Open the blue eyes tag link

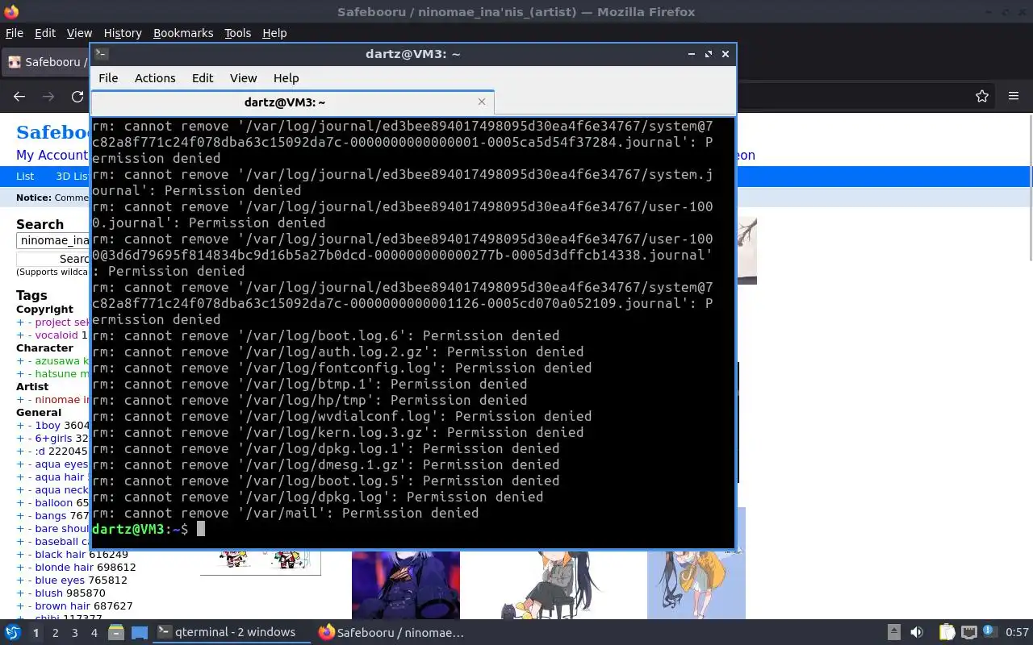coord(60,580)
